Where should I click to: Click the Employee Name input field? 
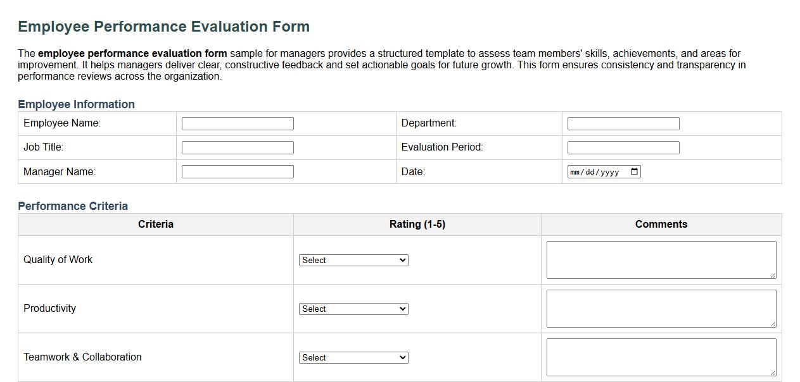click(x=237, y=123)
